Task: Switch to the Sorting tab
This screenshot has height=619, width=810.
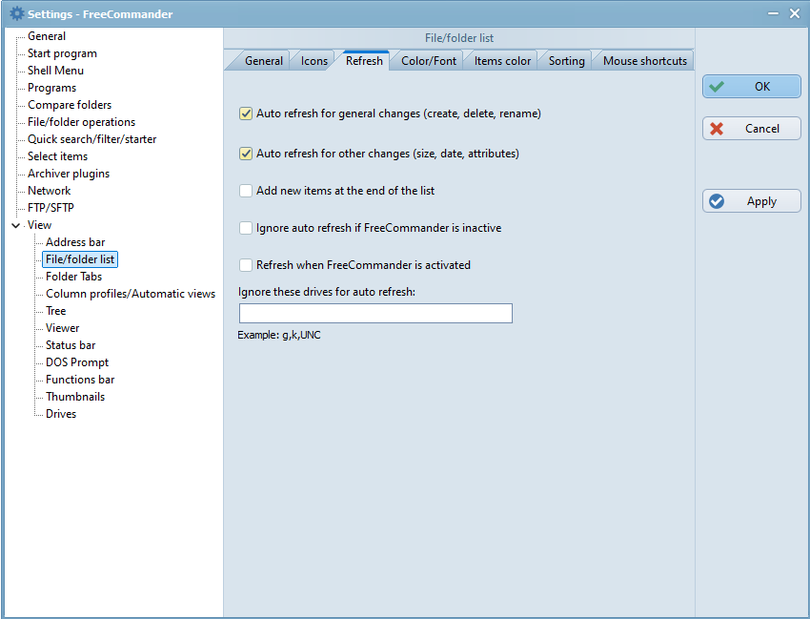Action: click(566, 60)
